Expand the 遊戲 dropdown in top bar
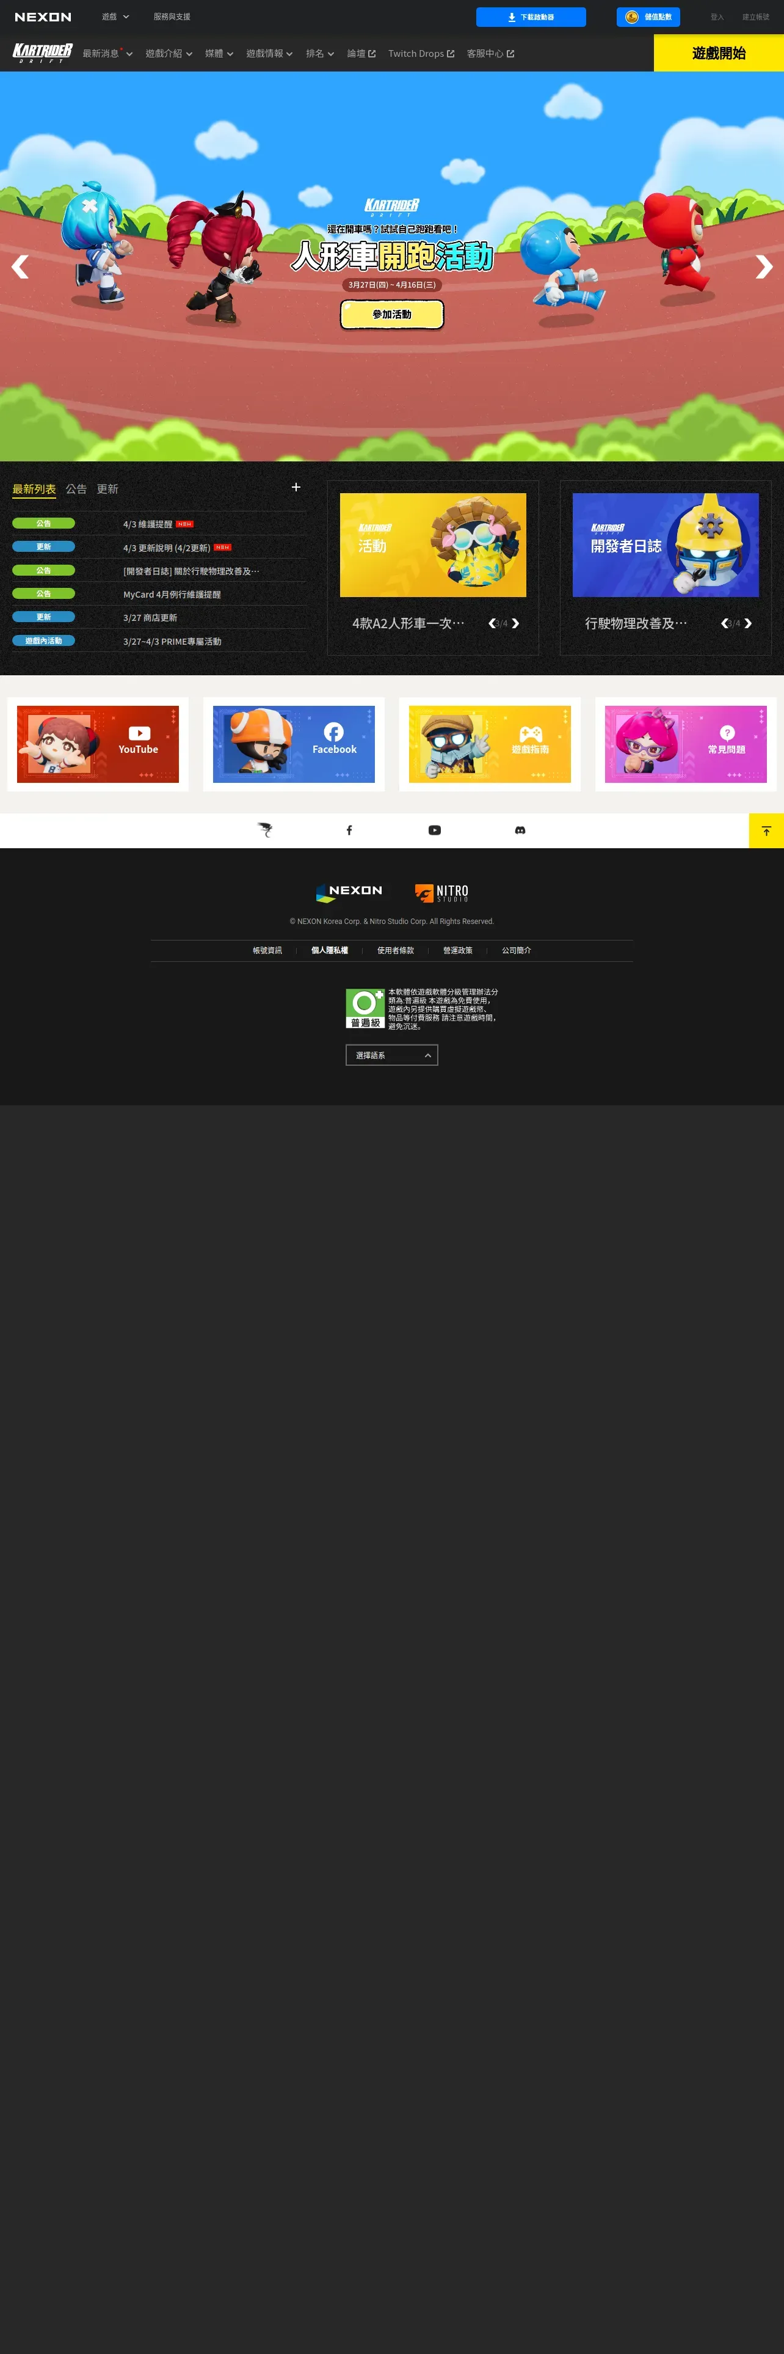784x2354 pixels. 115,17
